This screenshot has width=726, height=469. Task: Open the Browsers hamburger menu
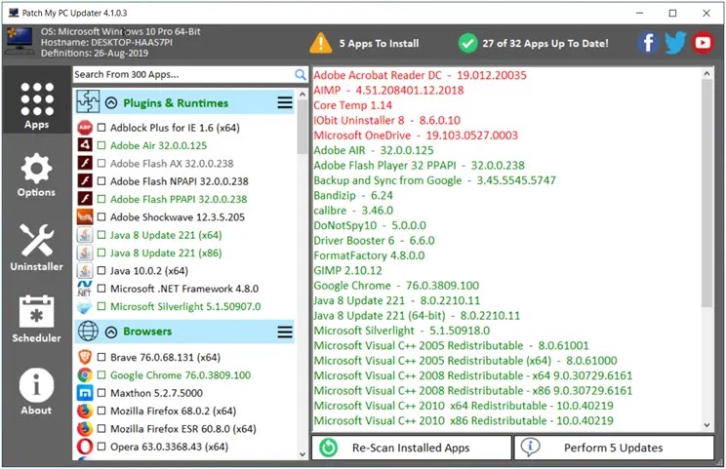point(285,332)
